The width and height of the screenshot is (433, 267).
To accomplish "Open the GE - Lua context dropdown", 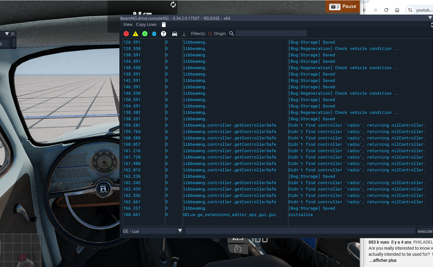I will click(x=153, y=231).
